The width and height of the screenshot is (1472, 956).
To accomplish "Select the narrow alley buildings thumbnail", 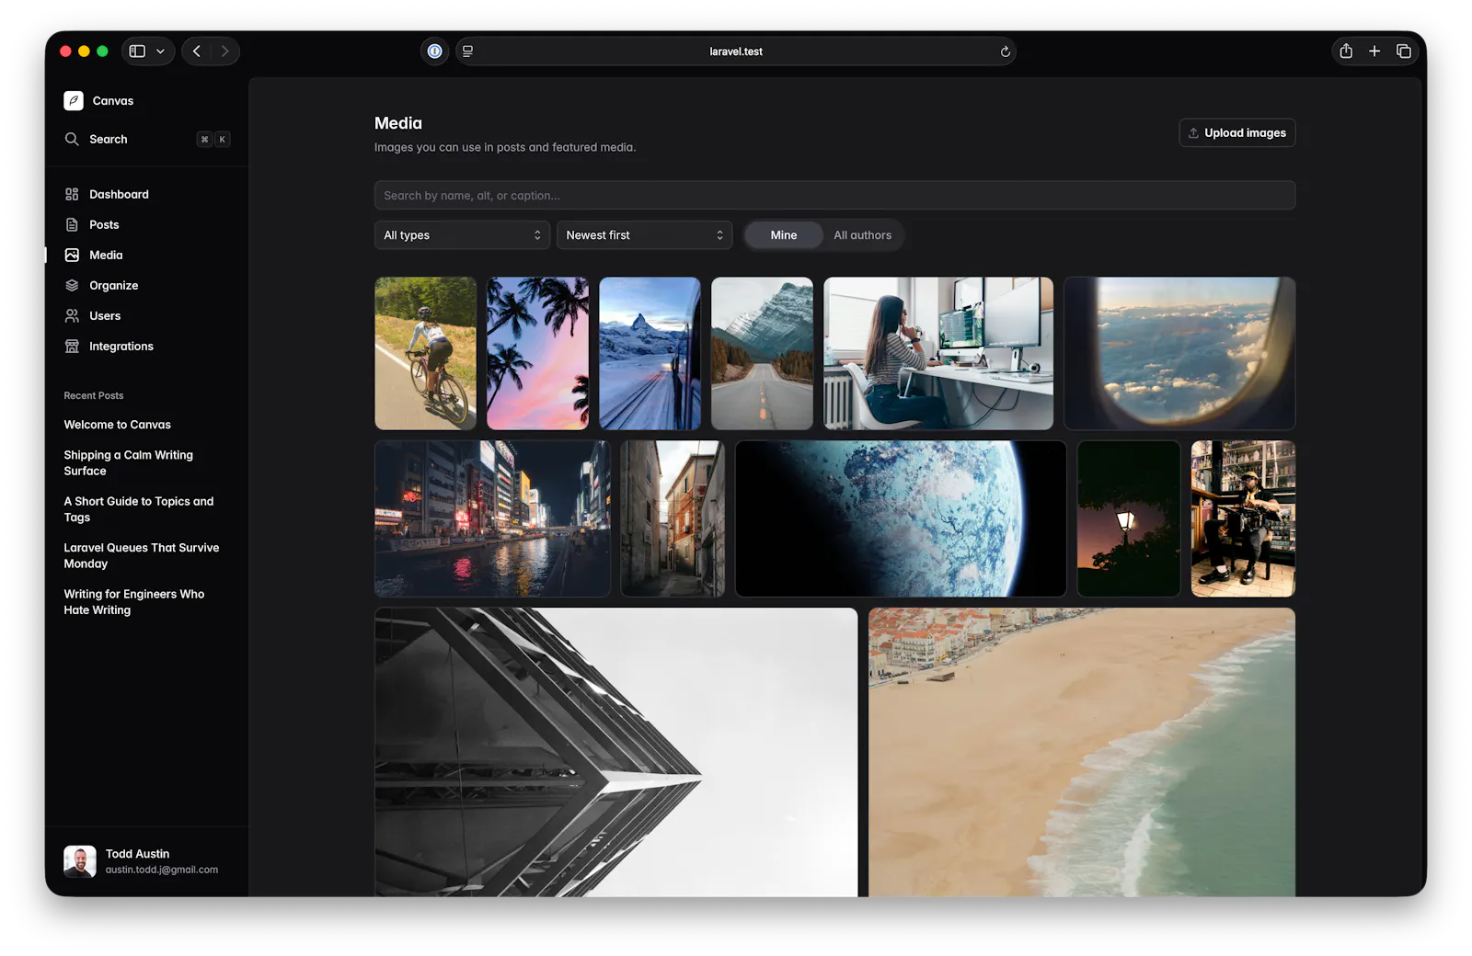I will coord(673,519).
